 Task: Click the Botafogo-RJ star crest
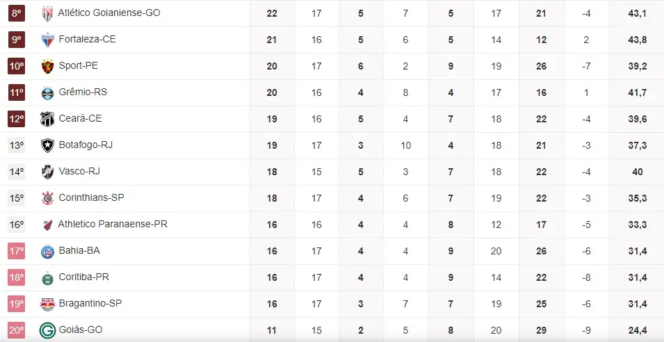pyautogui.click(x=47, y=145)
